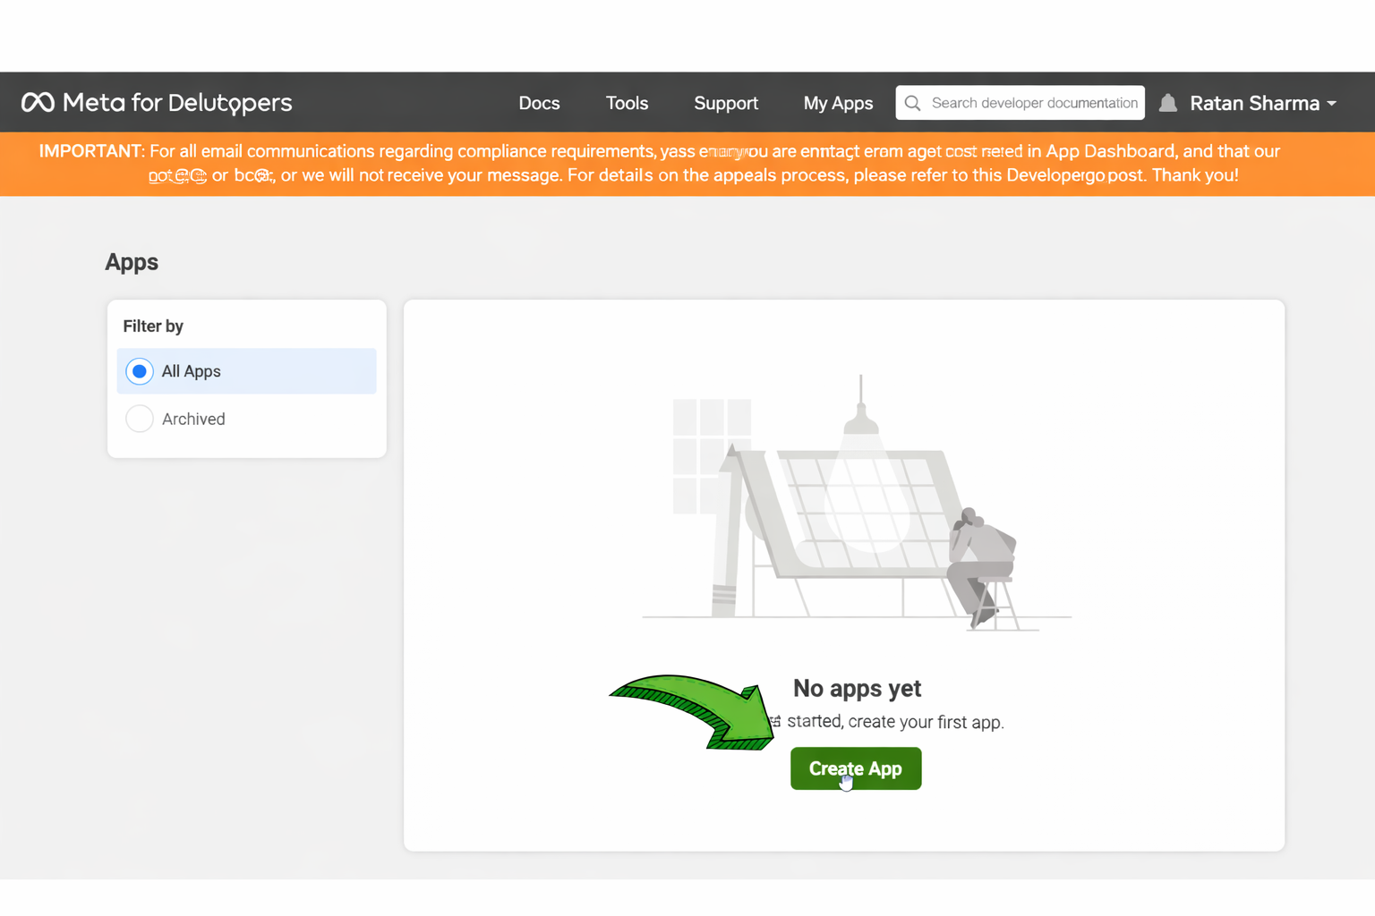Image resolution: width=1375 pixels, height=916 pixels.
Task: Expand the Ratan Sharma account dropdown
Action: coord(1263,103)
